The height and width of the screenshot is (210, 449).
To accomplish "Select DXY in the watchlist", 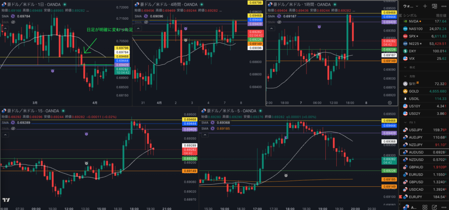I will [424, 51].
